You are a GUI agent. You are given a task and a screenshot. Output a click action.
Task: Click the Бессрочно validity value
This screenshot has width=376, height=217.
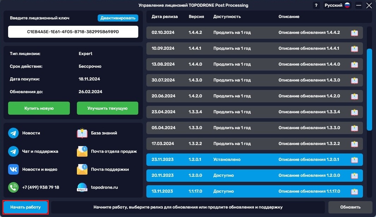[90, 66]
